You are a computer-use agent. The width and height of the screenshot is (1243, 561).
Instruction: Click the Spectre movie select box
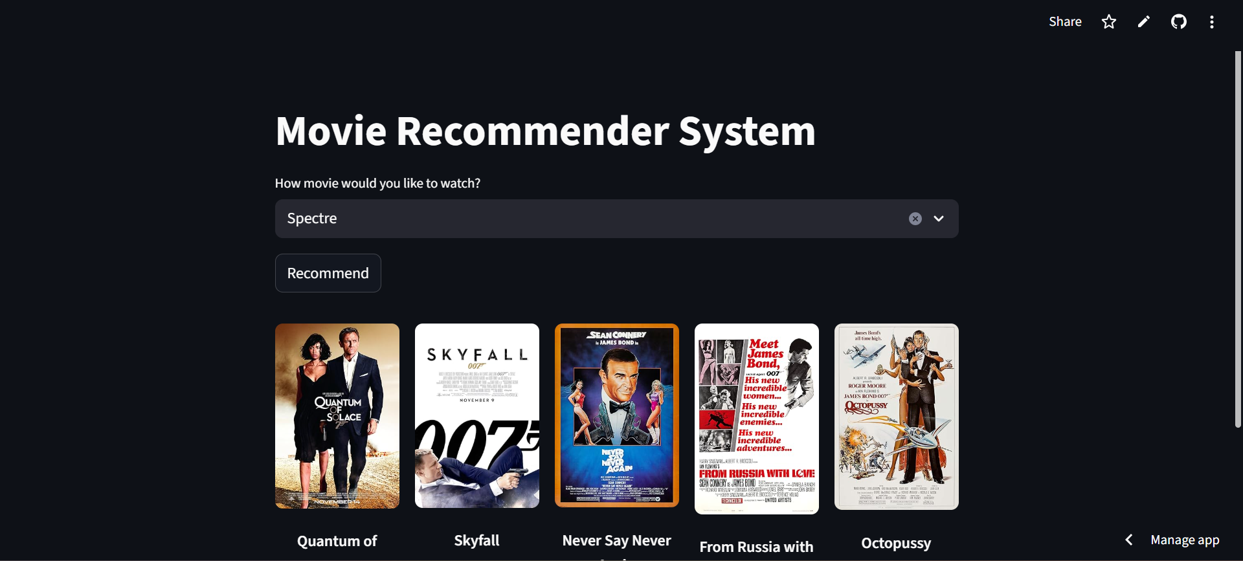pyautogui.click(x=616, y=219)
